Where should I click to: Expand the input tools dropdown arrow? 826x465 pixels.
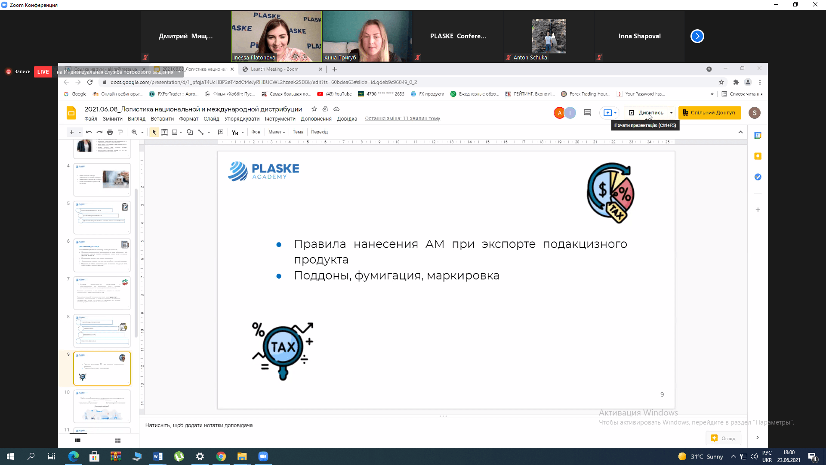pyautogui.click(x=243, y=133)
